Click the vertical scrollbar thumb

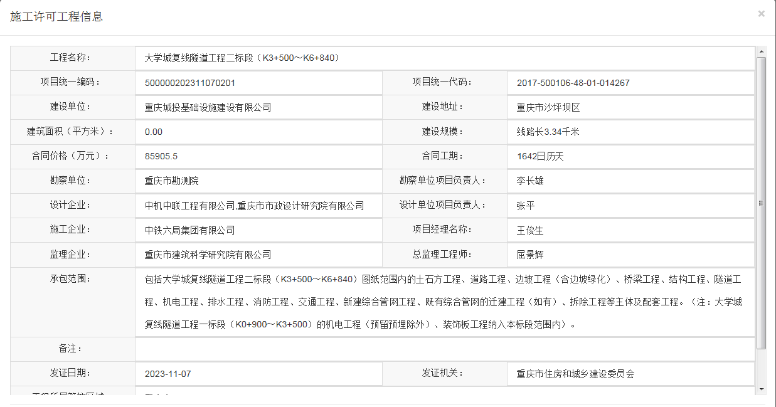pyautogui.click(x=762, y=203)
